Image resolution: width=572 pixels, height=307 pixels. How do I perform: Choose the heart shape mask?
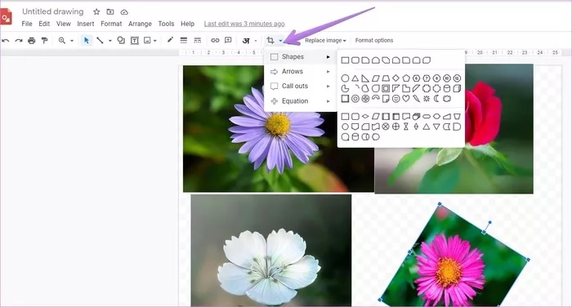coord(406,99)
